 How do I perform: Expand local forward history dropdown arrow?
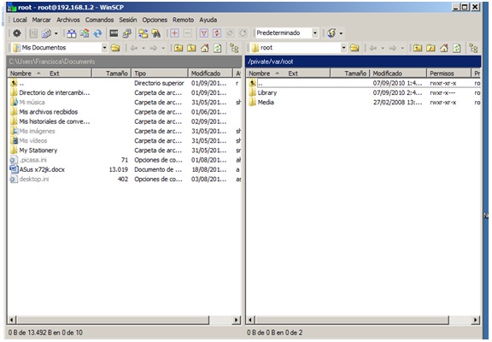[x=163, y=48]
